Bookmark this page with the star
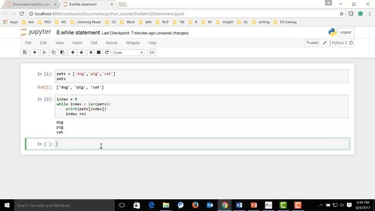Screen dimensions: 375x211 [x=342, y=14]
